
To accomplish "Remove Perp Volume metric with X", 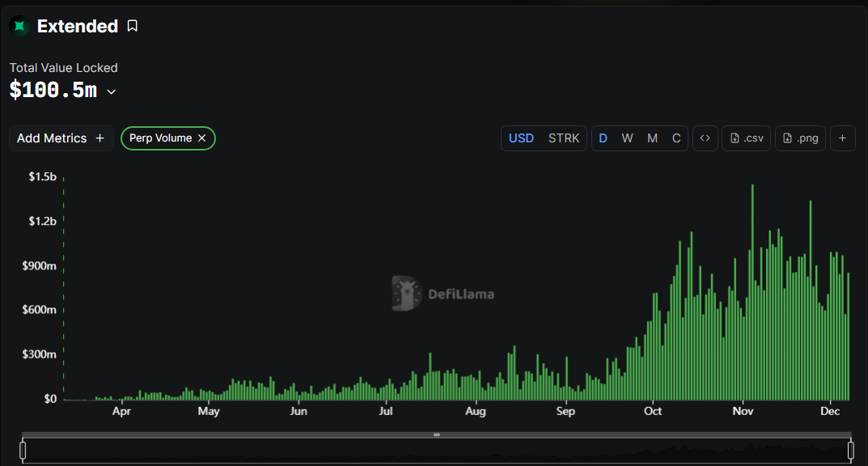I will point(202,138).
